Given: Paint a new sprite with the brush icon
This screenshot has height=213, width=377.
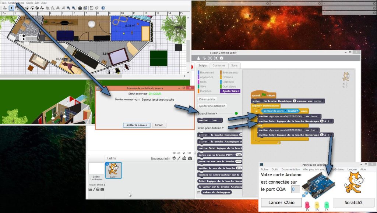Looking at the screenshot, I should tap(179, 158).
